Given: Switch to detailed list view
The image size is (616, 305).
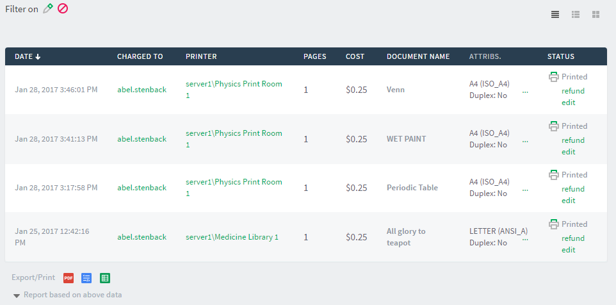Looking at the screenshot, I should 576,15.
